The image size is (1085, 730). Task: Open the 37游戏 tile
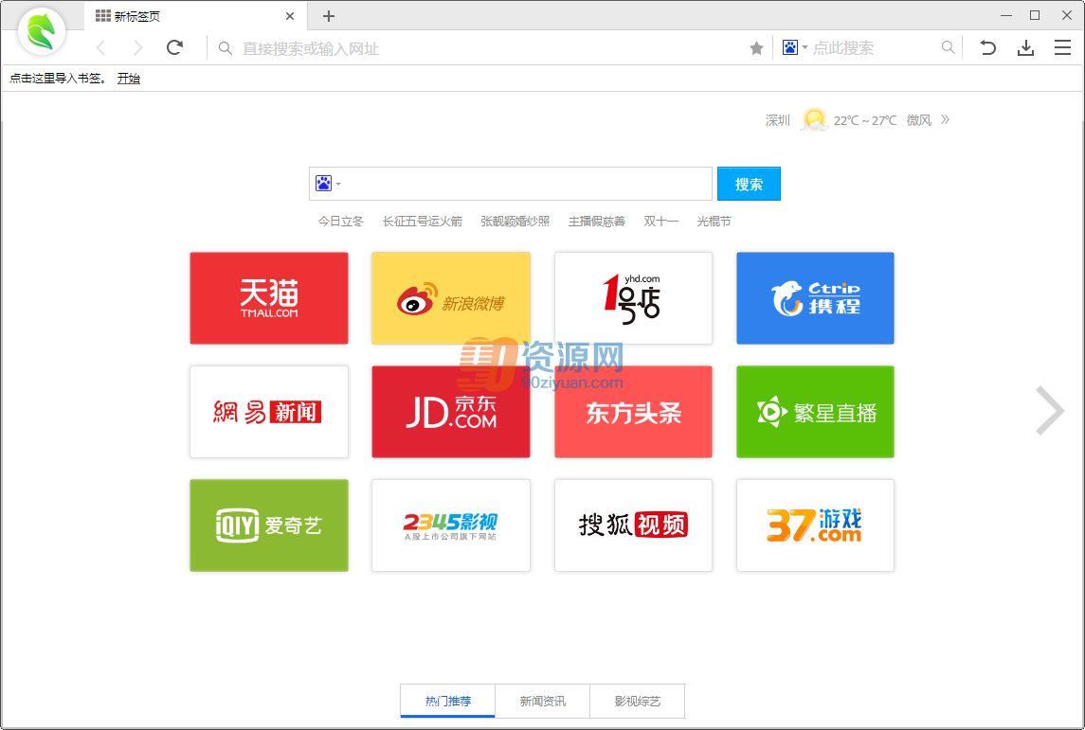(815, 525)
